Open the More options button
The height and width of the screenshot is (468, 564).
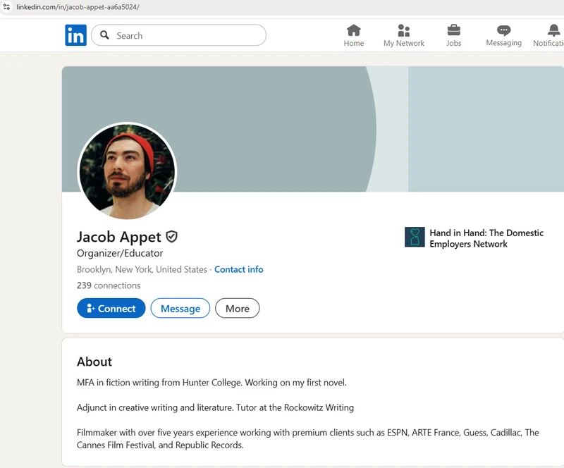[x=238, y=308]
